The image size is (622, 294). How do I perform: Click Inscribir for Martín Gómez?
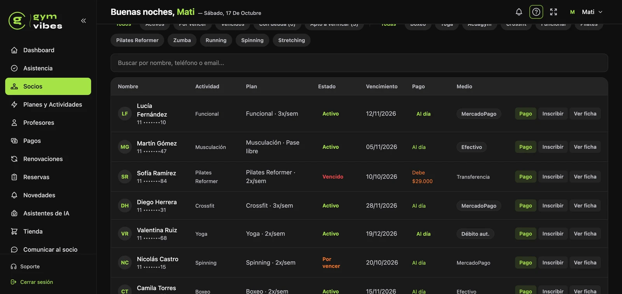click(553, 147)
